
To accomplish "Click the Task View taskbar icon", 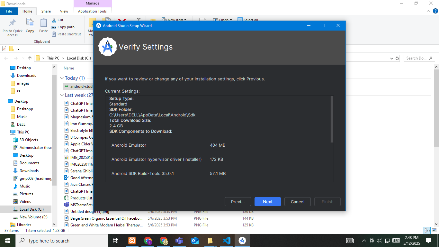I will (116, 241).
